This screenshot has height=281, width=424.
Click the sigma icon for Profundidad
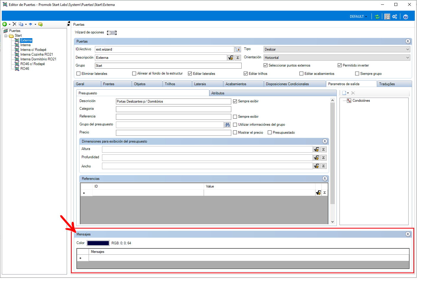tap(323, 158)
